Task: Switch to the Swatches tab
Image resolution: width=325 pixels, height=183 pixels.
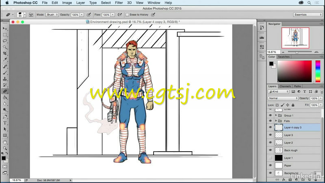Action: 284,57
